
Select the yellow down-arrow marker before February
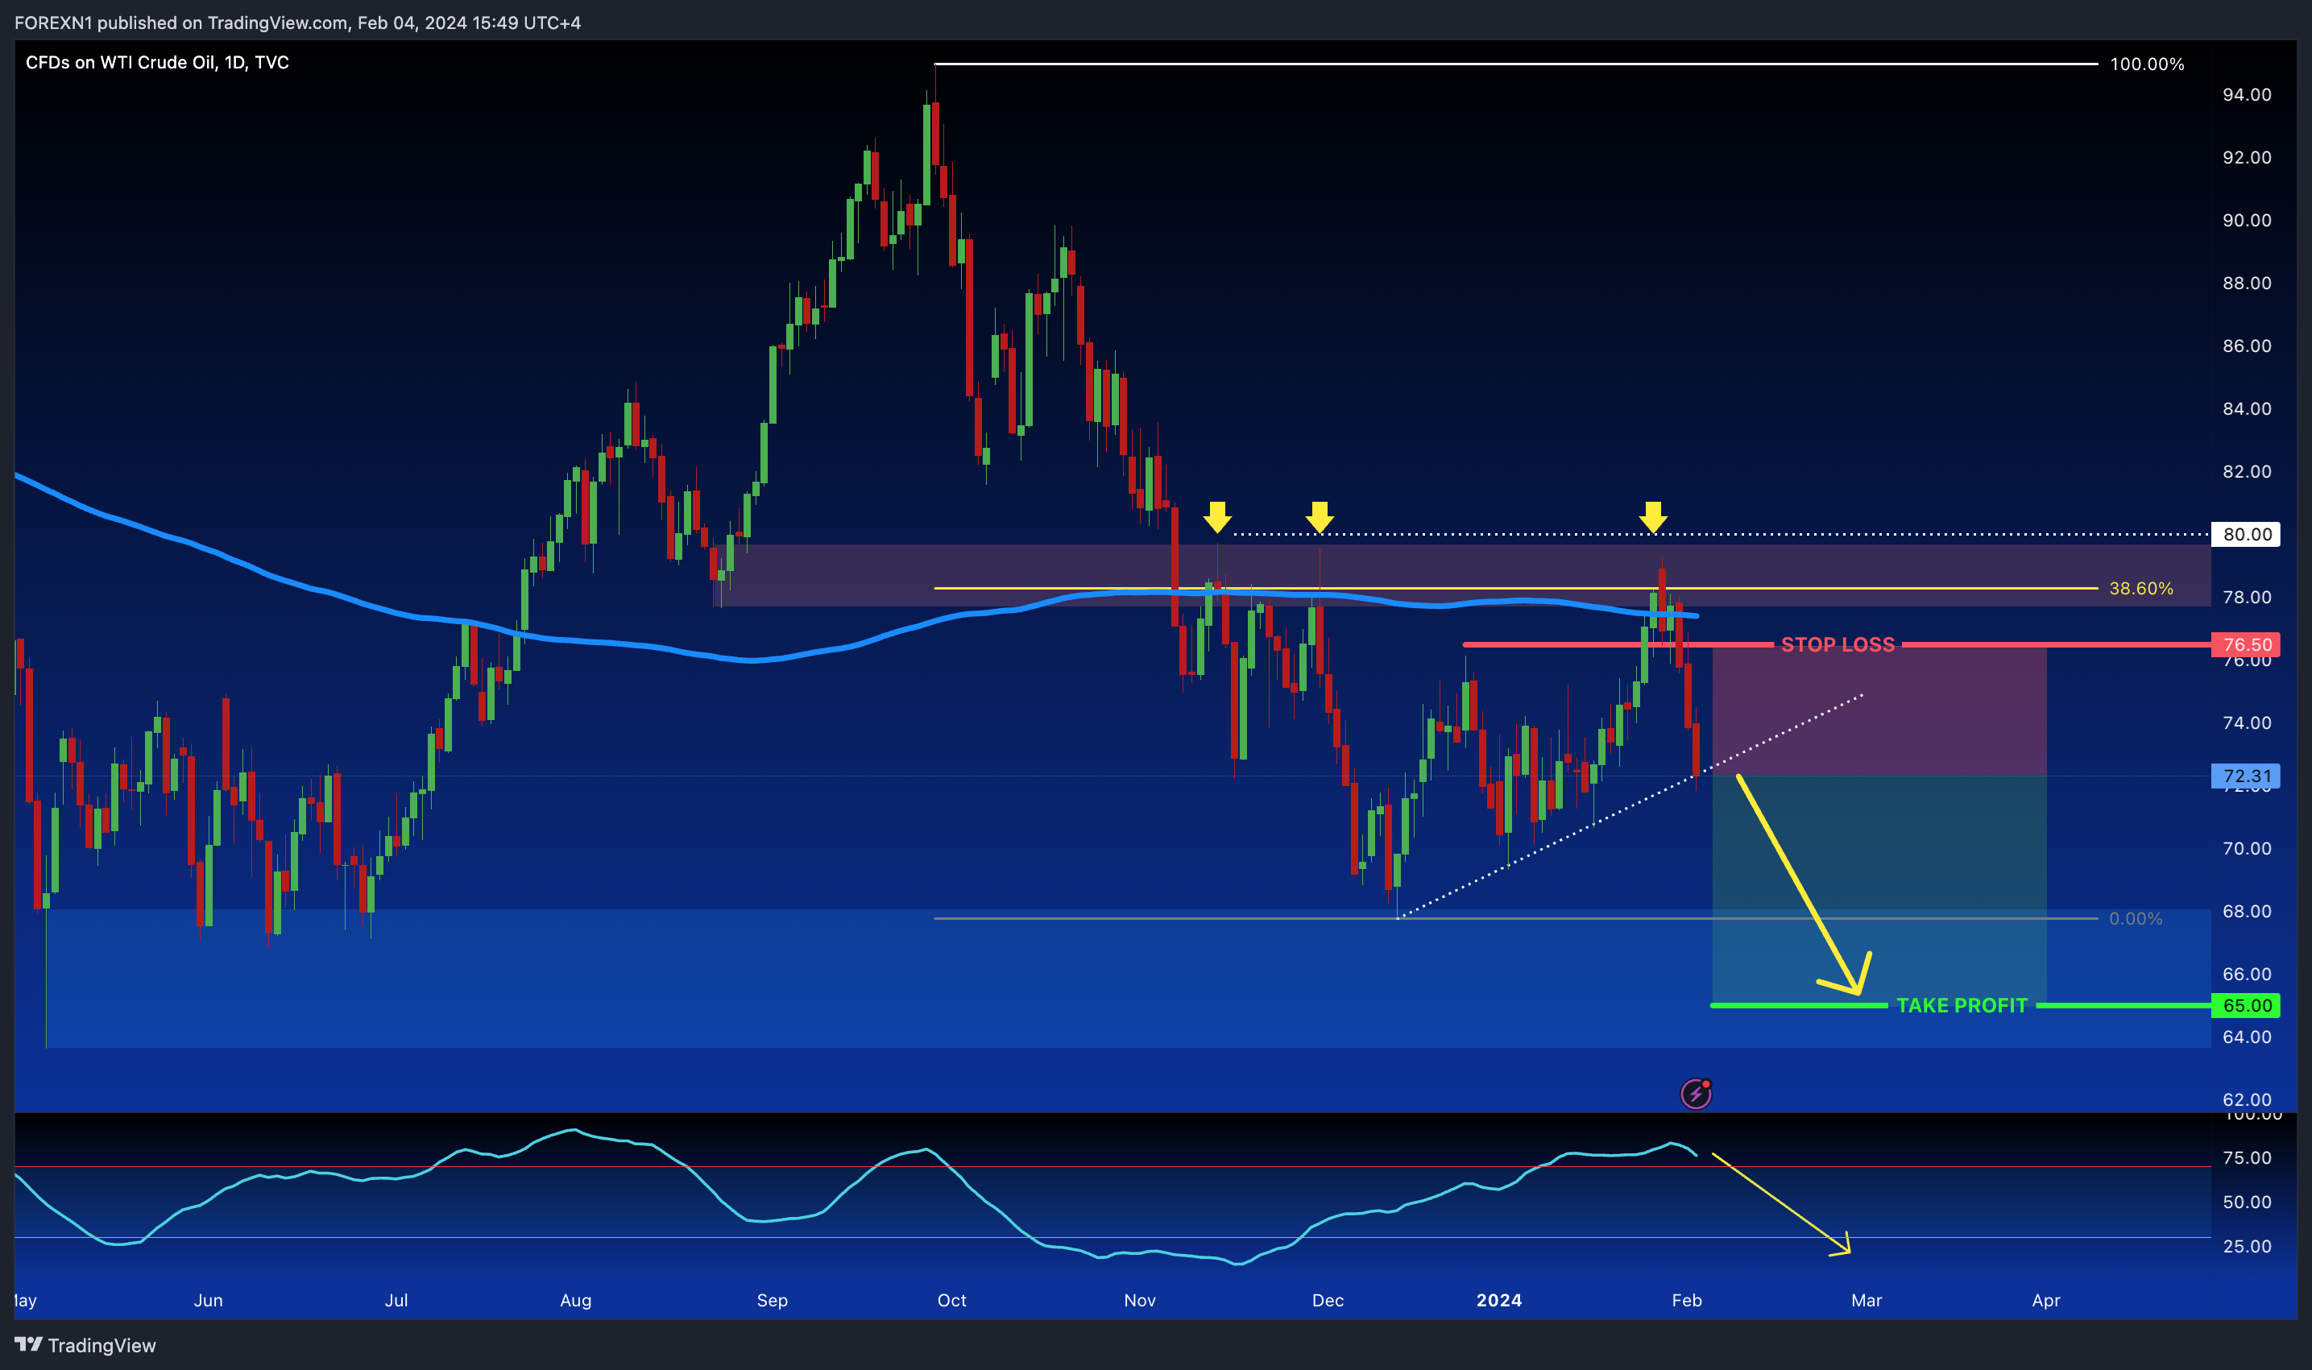1653,517
